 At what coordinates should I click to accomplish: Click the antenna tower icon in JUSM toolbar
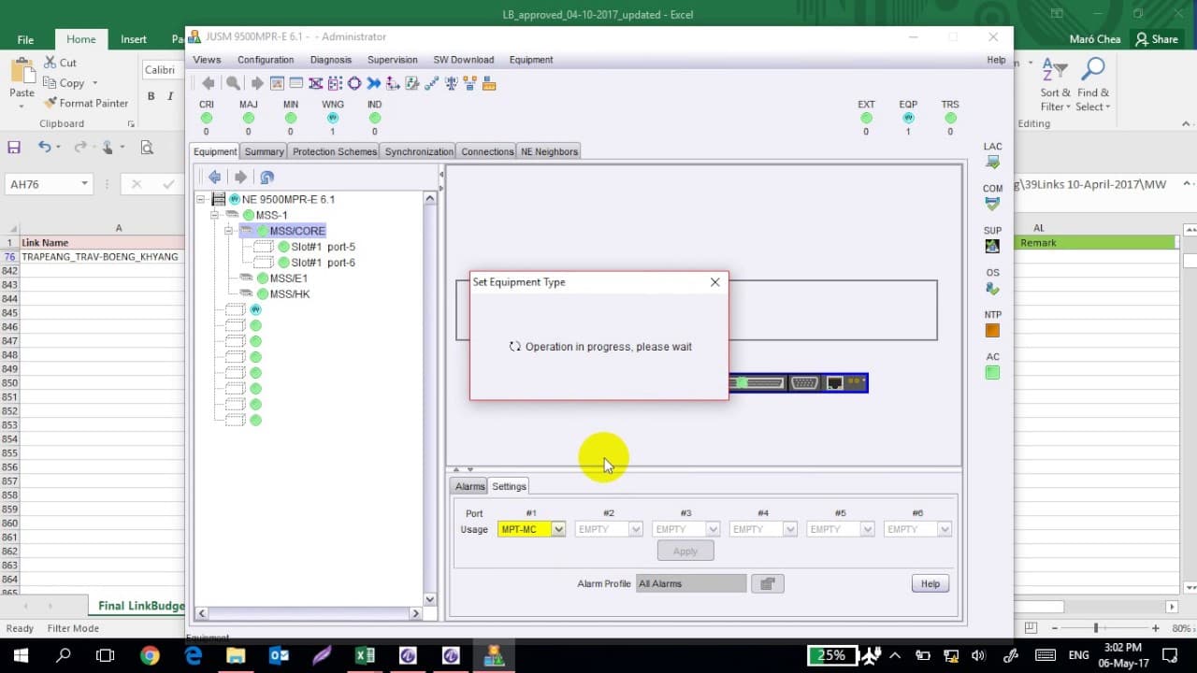(452, 83)
